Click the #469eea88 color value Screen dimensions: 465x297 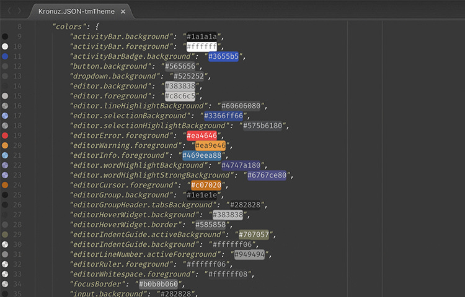[x=201, y=155]
